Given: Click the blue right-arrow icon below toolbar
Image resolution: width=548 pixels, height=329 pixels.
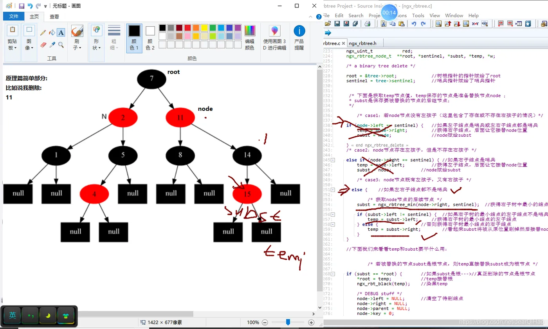Looking at the screenshot, I should pos(328,33).
